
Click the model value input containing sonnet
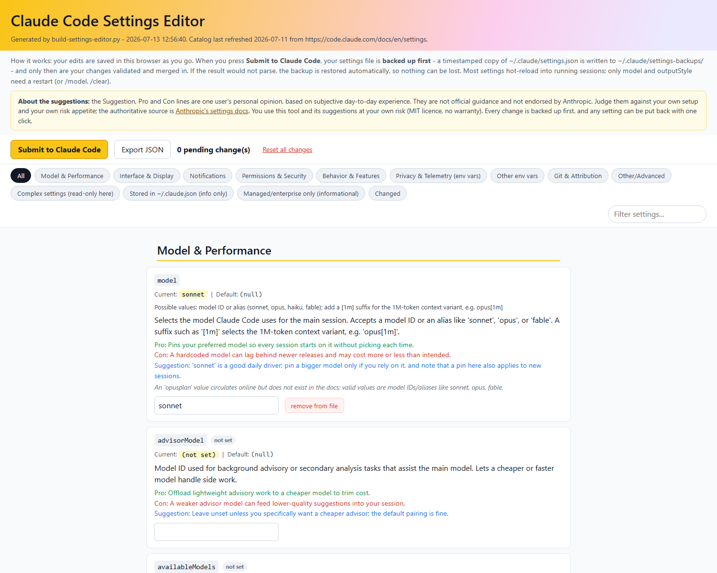click(217, 405)
